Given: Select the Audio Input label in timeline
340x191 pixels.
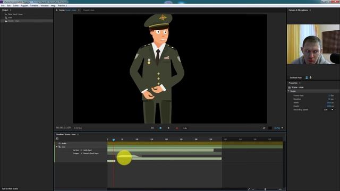Looking at the screenshot, I should (x=88, y=150).
